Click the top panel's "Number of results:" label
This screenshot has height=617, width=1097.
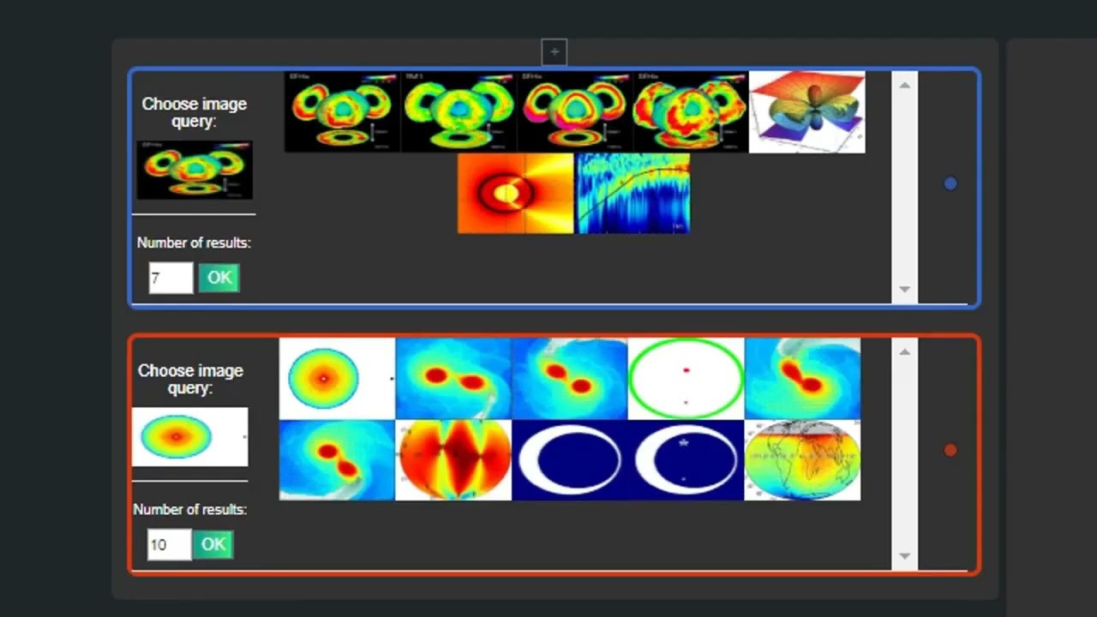pyautogui.click(x=194, y=243)
